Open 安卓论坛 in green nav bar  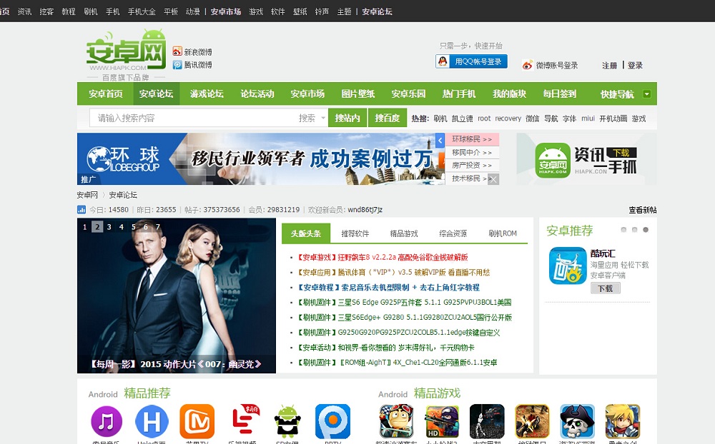tap(156, 94)
